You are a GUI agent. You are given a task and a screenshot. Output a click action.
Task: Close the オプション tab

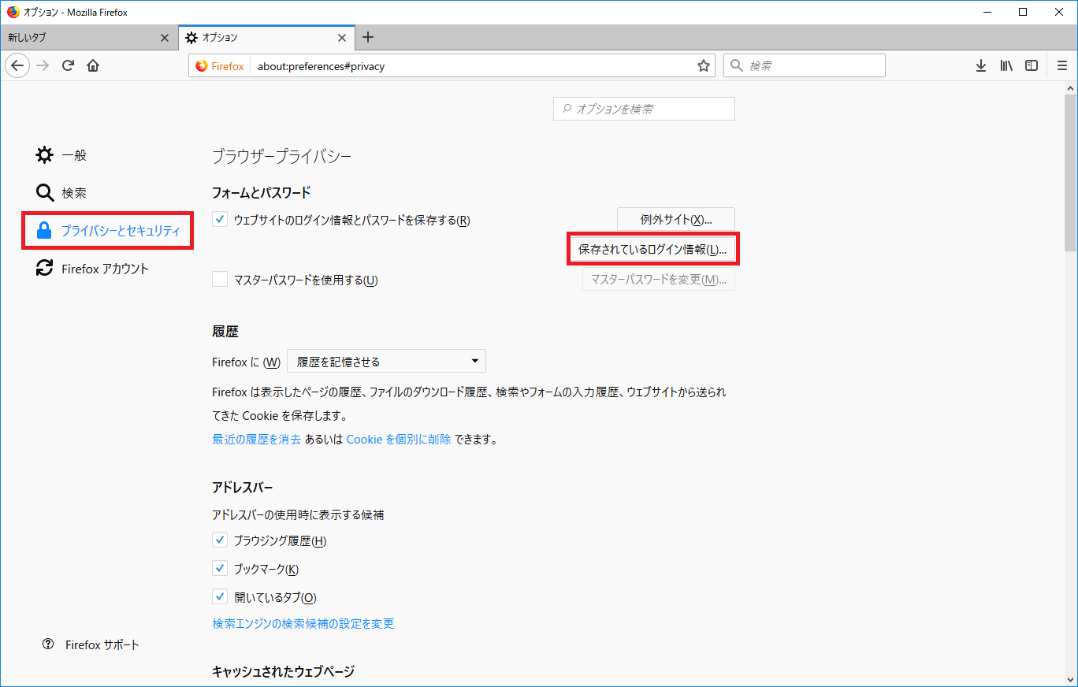(341, 37)
